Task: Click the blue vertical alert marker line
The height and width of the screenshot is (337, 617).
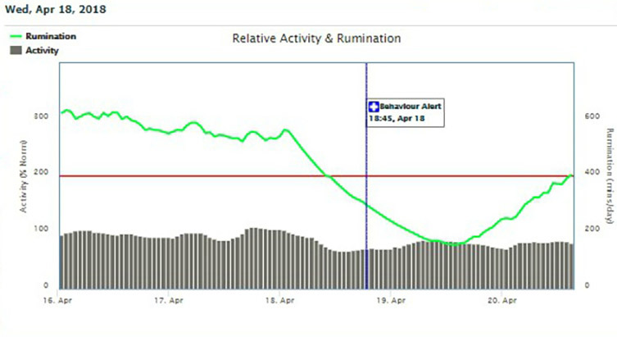Action: [x=366, y=205]
